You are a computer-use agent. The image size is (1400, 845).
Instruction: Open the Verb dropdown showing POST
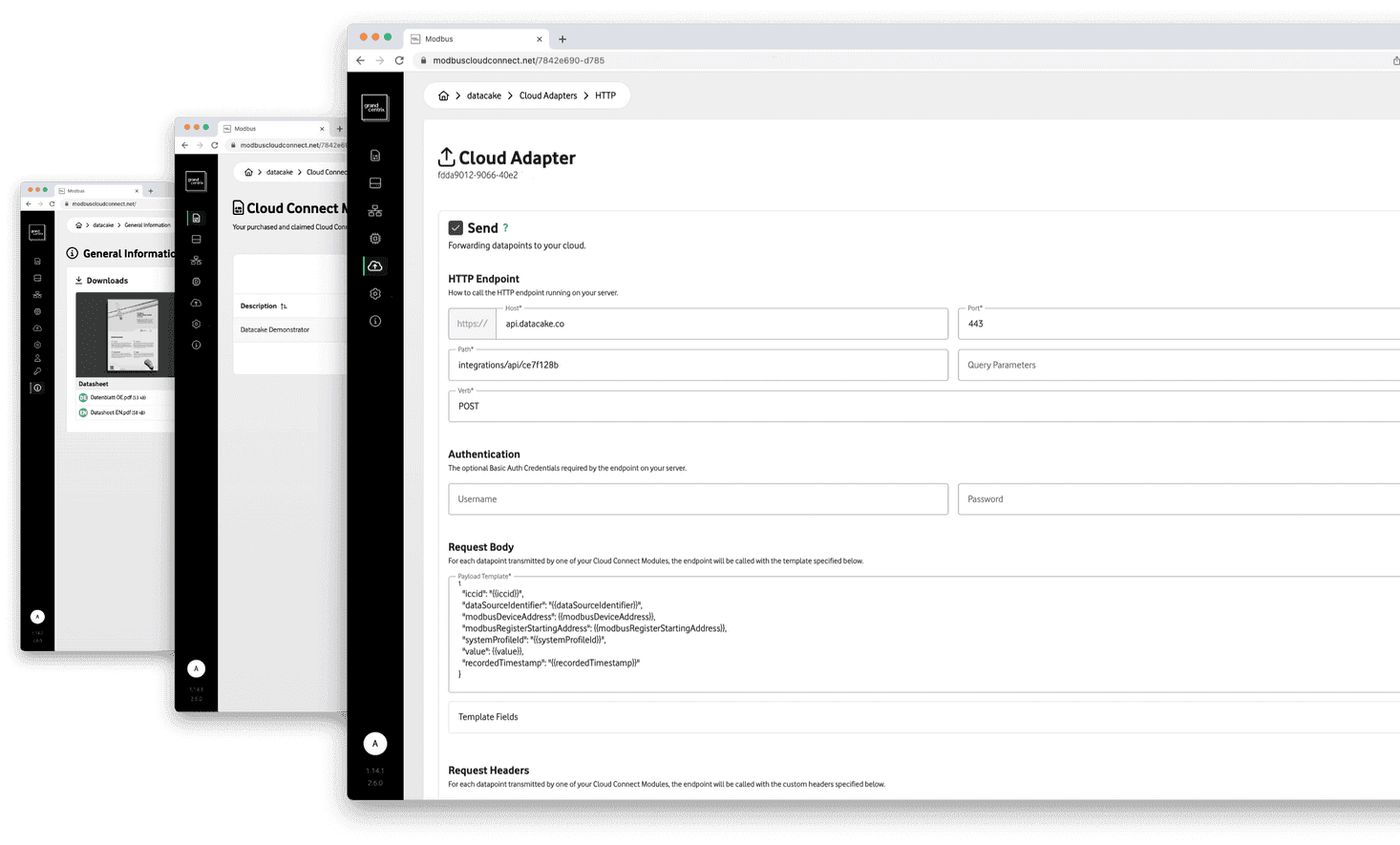tap(924, 406)
